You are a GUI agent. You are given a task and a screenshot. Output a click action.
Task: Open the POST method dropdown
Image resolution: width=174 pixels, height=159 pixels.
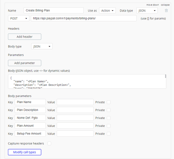(x=19, y=18)
